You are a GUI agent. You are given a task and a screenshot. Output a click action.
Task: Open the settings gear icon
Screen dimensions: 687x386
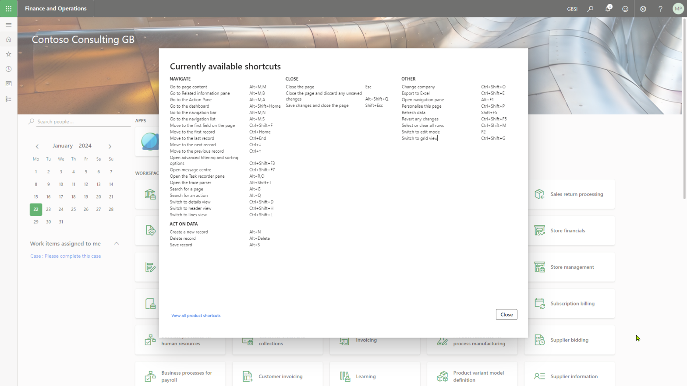(x=643, y=9)
